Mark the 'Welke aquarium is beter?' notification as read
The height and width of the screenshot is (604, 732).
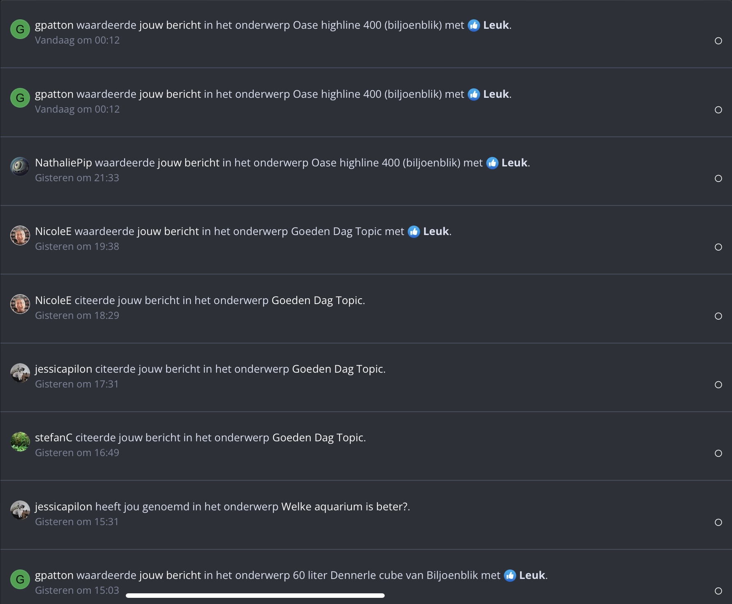[718, 522]
